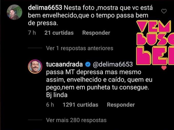The width and height of the screenshot is (174, 130).
Task: Tap the blue verified badge beside tucaandrada
Action: (x=88, y=64)
